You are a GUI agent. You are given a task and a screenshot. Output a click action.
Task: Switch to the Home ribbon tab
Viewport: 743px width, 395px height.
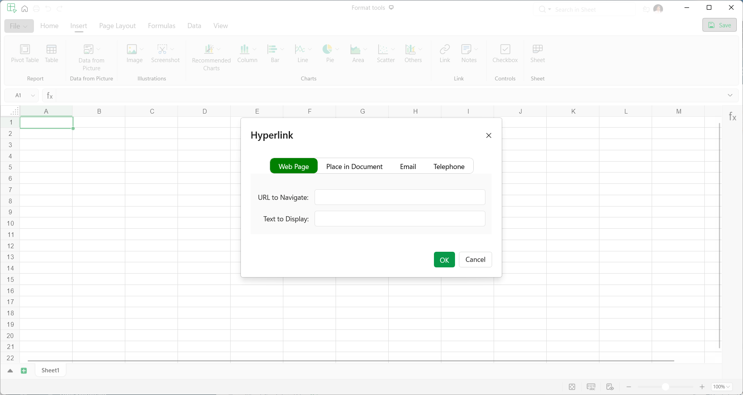(x=50, y=26)
